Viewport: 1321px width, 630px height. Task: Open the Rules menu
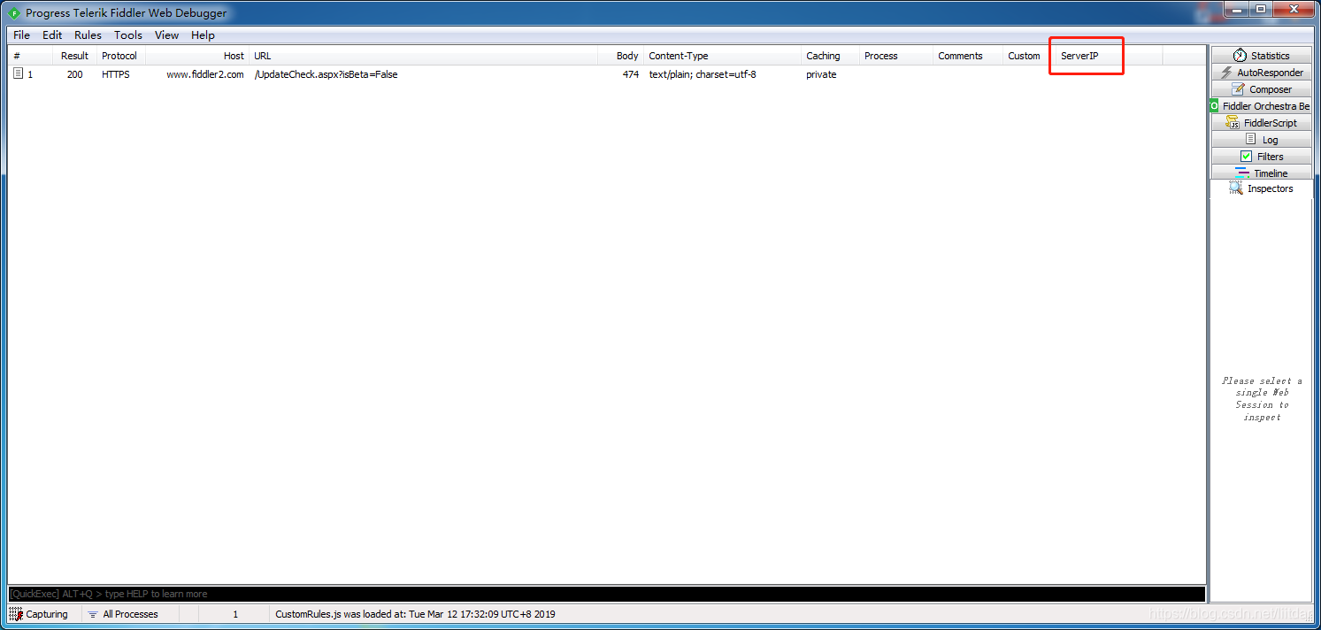click(88, 35)
